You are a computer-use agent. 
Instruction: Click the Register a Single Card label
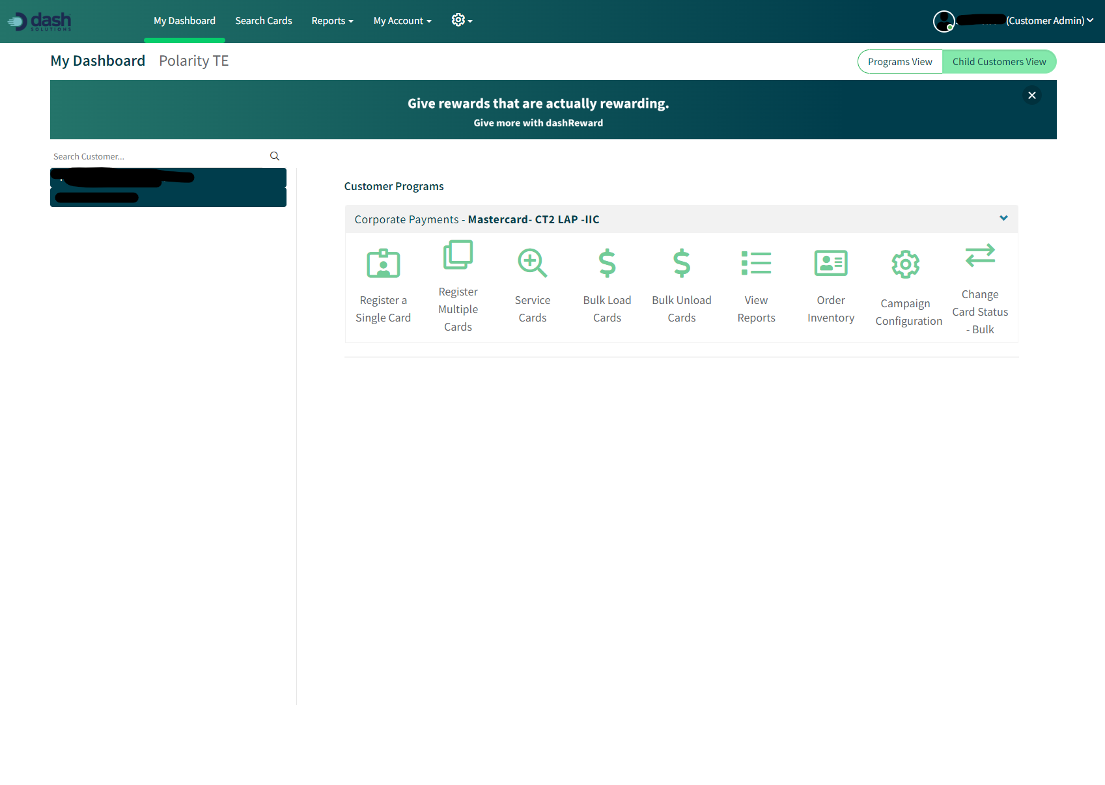(384, 309)
